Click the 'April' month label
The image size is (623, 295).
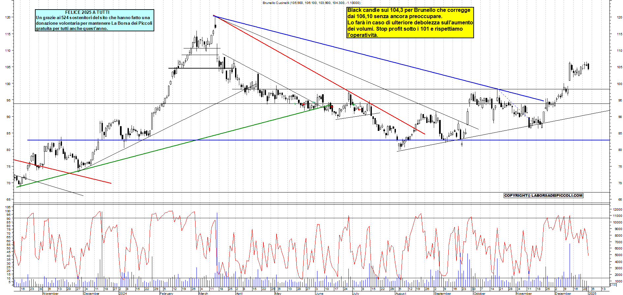(x=239, y=293)
